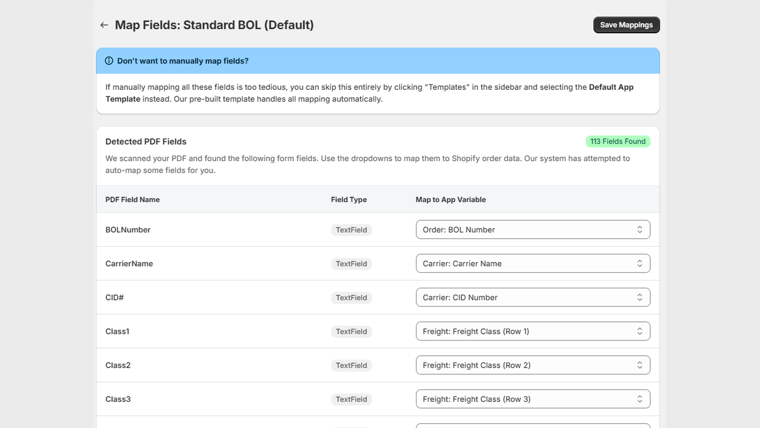Click the 'Map Fields: Standard BOL (Default)' title

pyautogui.click(x=214, y=25)
